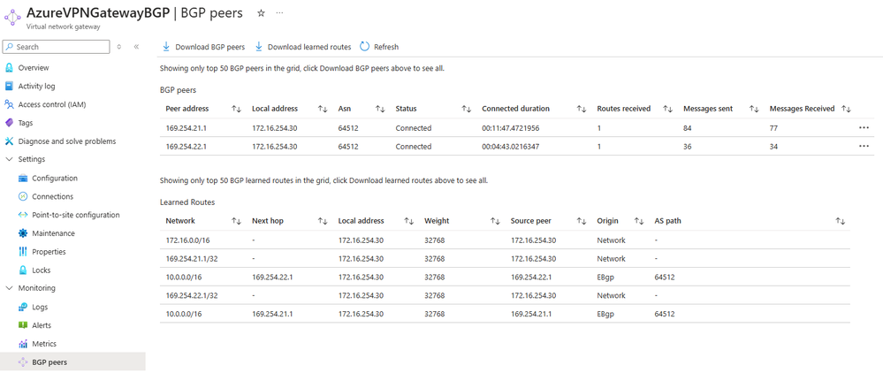Click Messages Received value 34

click(x=773, y=147)
